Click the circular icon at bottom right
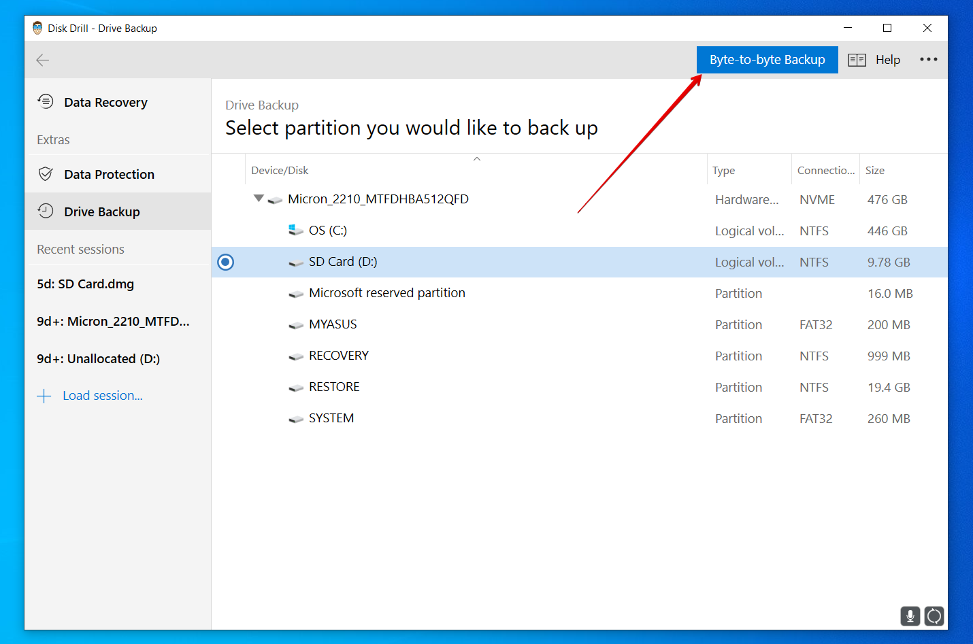973x644 pixels. click(934, 616)
